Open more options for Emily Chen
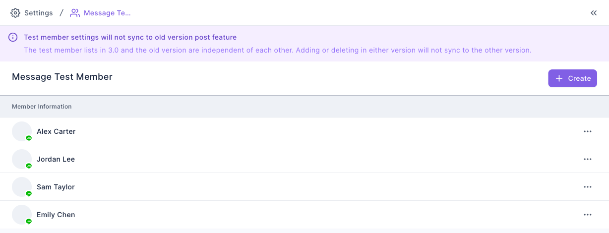609x233 pixels. (x=588, y=215)
